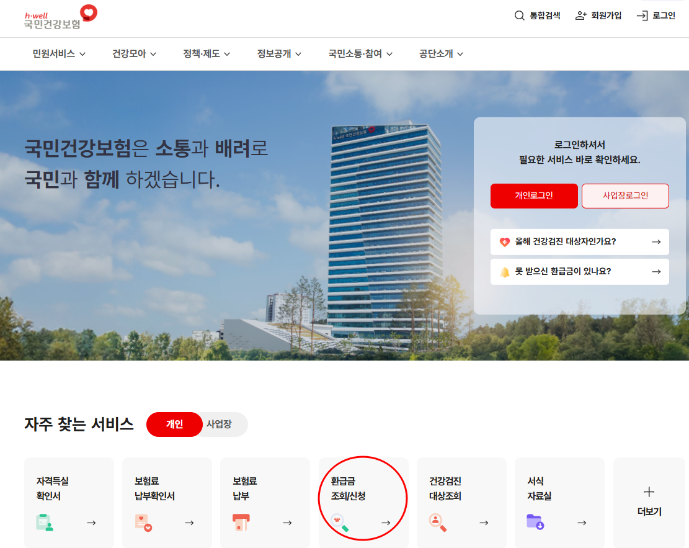Open the 정보공개 menu label
The height and width of the screenshot is (548, 689).
point(274,53)
